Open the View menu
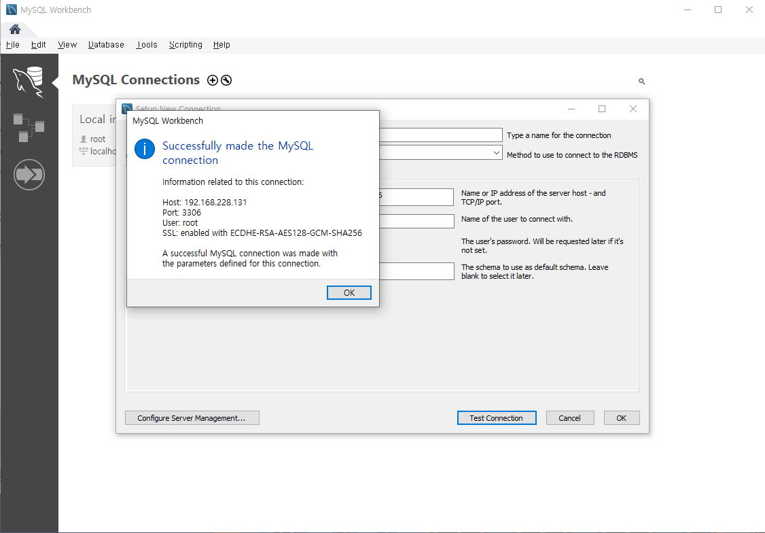 67,44
